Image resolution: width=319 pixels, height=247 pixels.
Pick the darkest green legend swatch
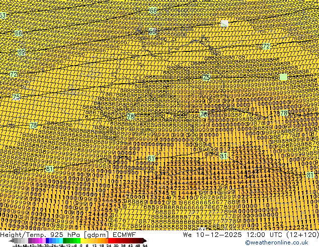click(x=65, y=240)
